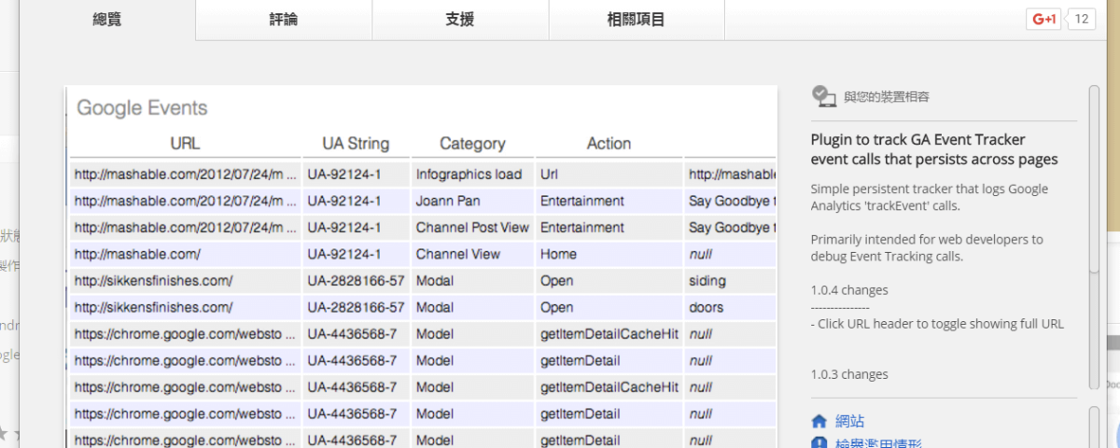Click the doors label cell
Screen dimensions: 1120x448
click(x=731, y=307)
